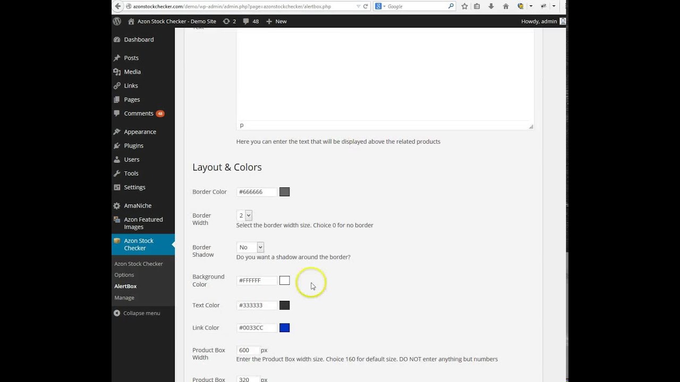The image size is (680, 382).
Task: Pick the Background Color swatch
Action: (285, 280)
